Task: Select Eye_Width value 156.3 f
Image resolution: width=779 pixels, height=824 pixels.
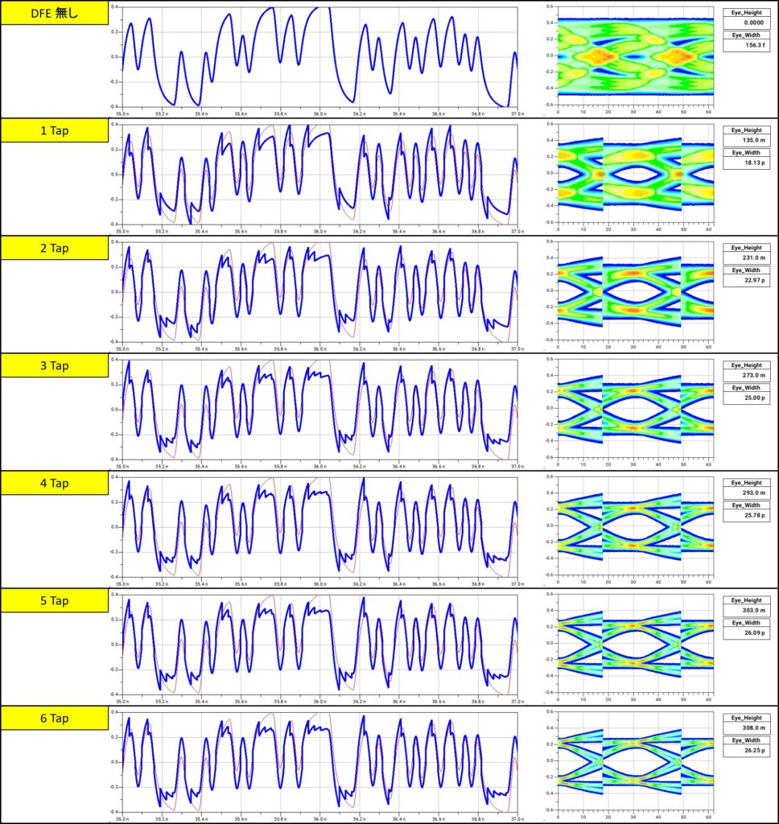Action: [747, 46]
